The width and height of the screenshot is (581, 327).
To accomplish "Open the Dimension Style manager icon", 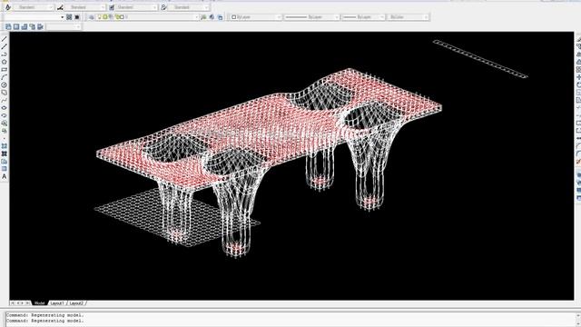I will click(60, 7).
